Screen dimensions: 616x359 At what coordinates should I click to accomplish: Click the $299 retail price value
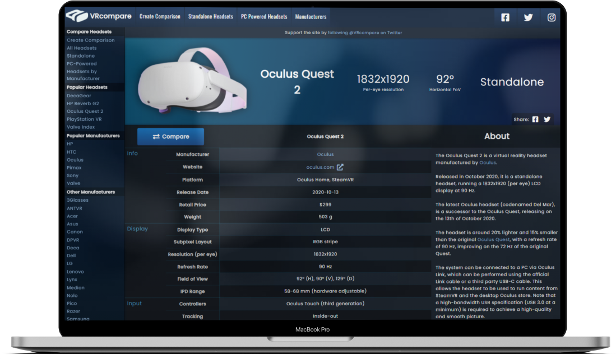click(x=325, y=205)
